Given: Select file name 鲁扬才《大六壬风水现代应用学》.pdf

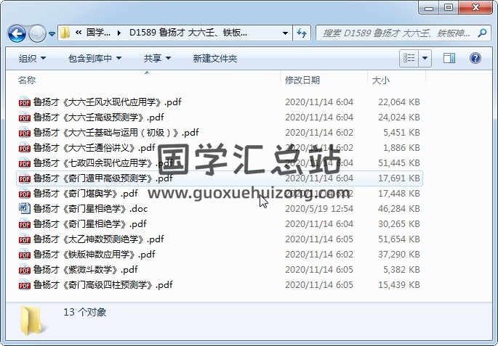Looking at the screenshot, I should point(108,102).
